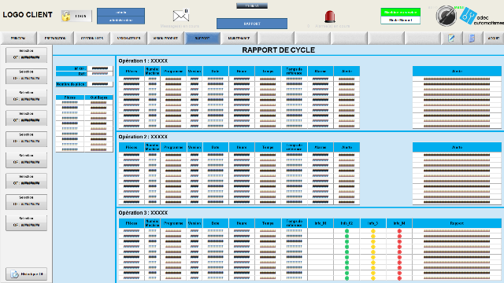Click the Historique OF clock icon button
The height and width of the screenshot is (283, 504).
26,274
